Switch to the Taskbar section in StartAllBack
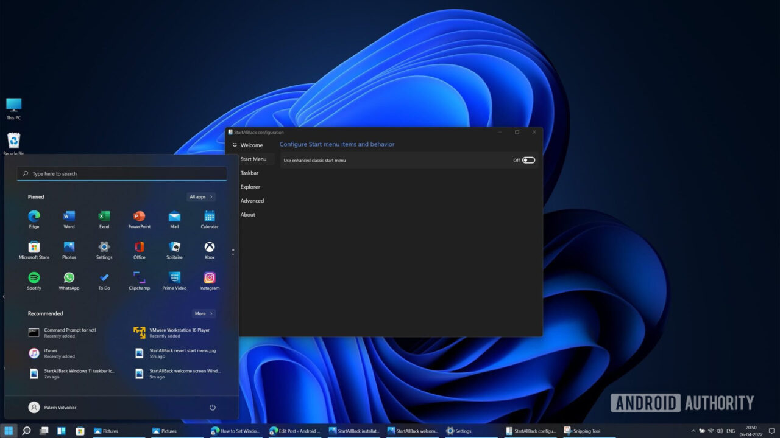Screen dimensions: 780x438 (x=250, y=173)
